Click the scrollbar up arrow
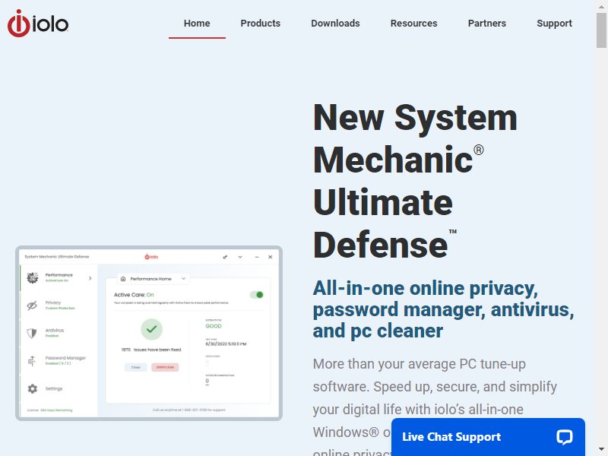The image size is (608, 456). (601, 6)
